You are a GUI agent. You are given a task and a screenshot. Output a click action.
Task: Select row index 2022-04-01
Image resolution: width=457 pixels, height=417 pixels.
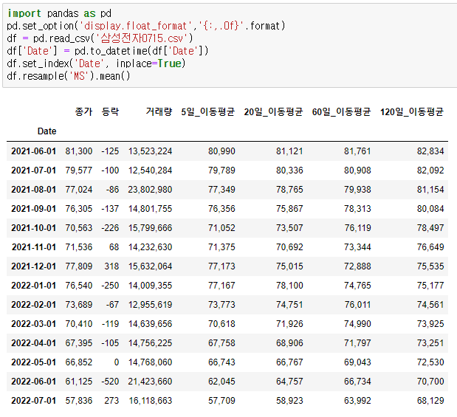pos(33,343)
